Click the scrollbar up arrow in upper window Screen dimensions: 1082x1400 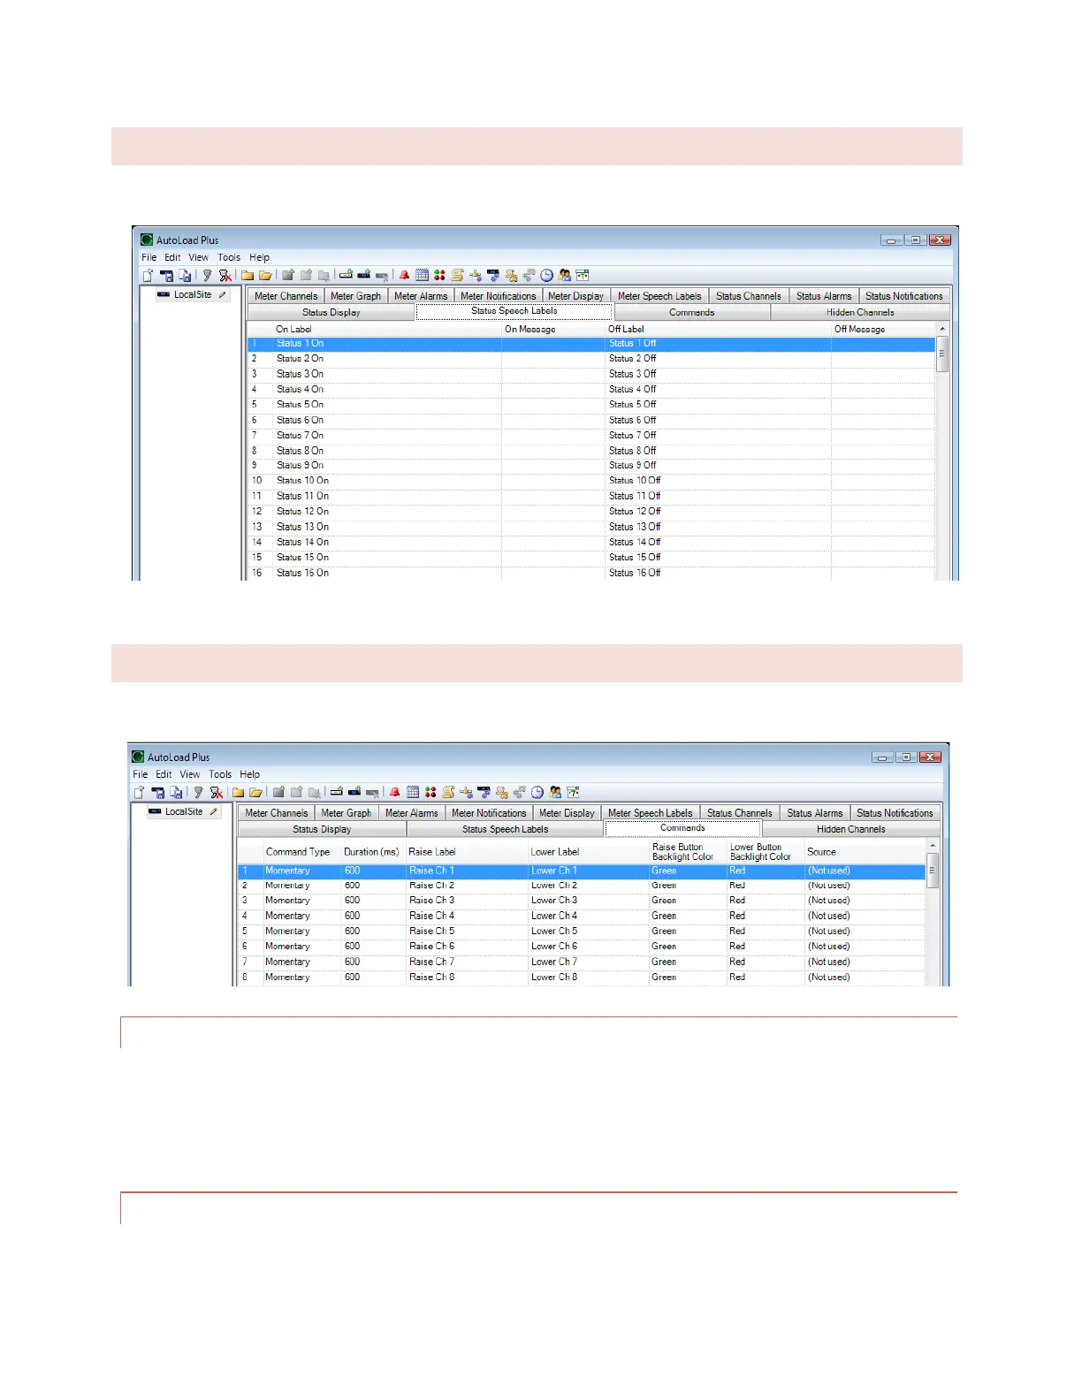(942, 329)
